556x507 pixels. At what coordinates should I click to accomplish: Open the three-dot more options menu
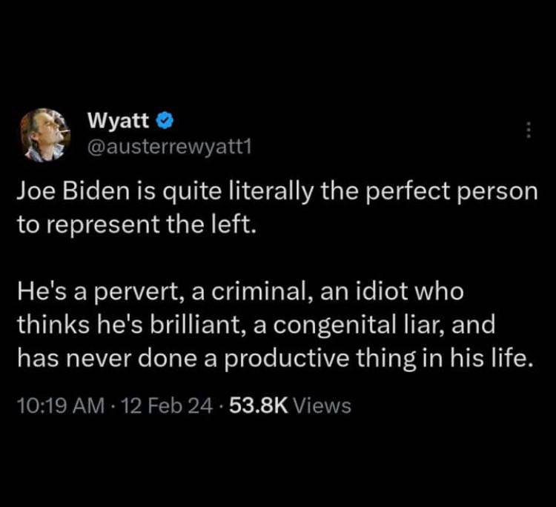(x=529, y=130)
